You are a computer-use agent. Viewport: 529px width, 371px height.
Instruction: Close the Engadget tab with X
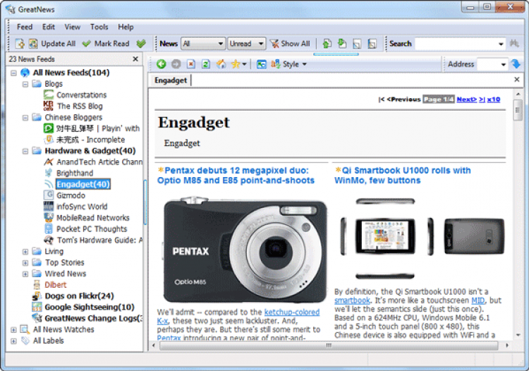point(516,80)
